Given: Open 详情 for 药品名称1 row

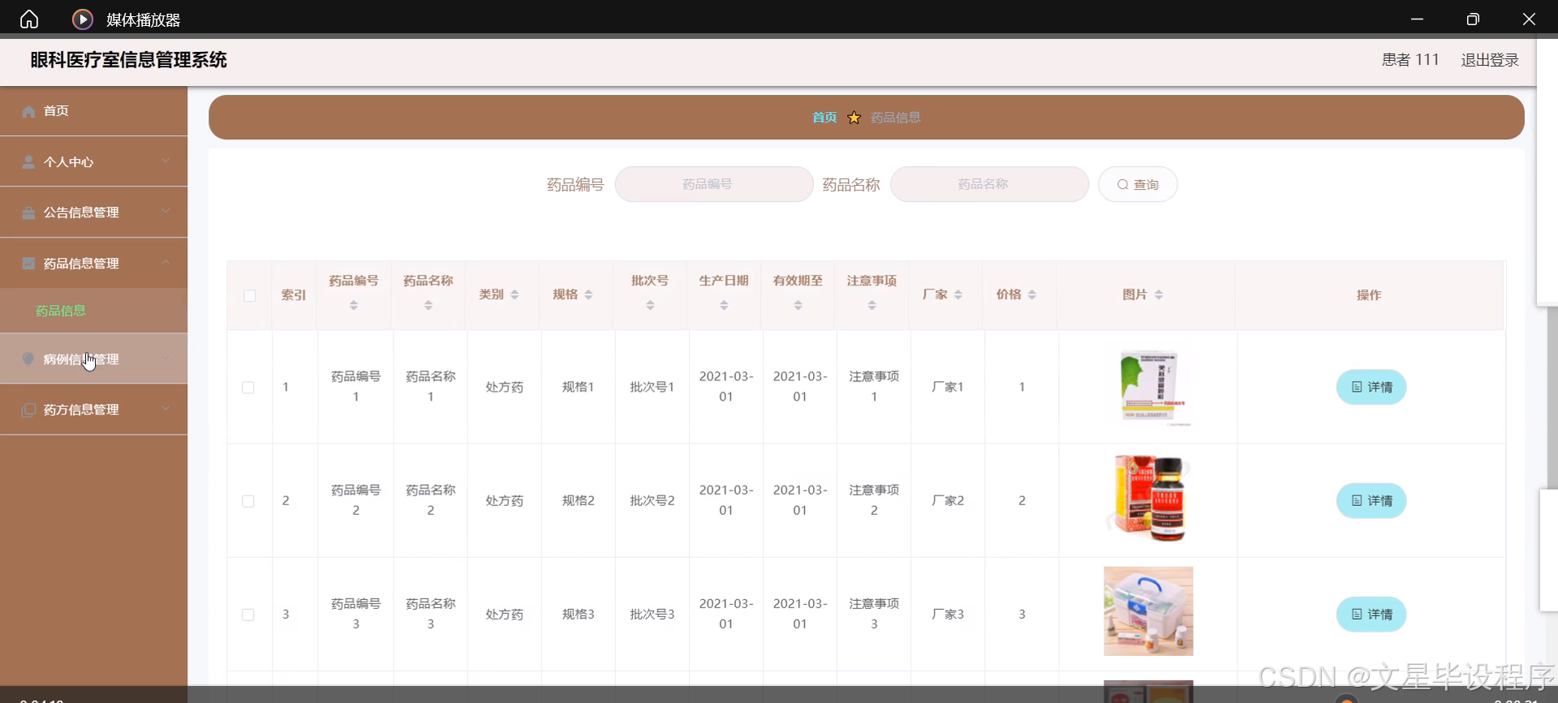Looking at the screenshot, I should [1371, 387].
